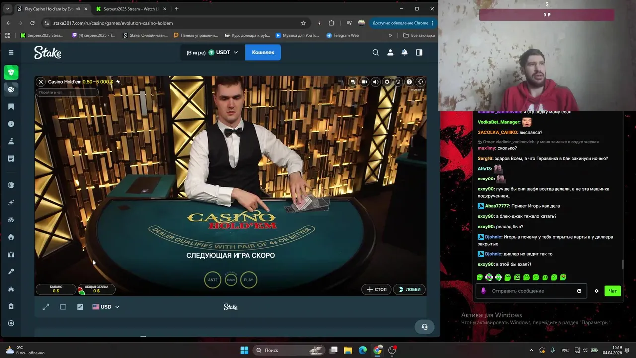
Task: Click the green Чат send button
Action: pos(613,291)
